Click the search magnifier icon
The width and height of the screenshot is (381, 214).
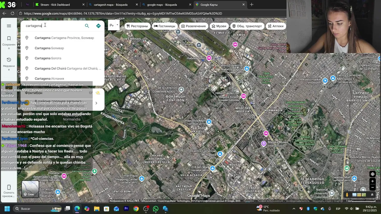pos(87,26)
